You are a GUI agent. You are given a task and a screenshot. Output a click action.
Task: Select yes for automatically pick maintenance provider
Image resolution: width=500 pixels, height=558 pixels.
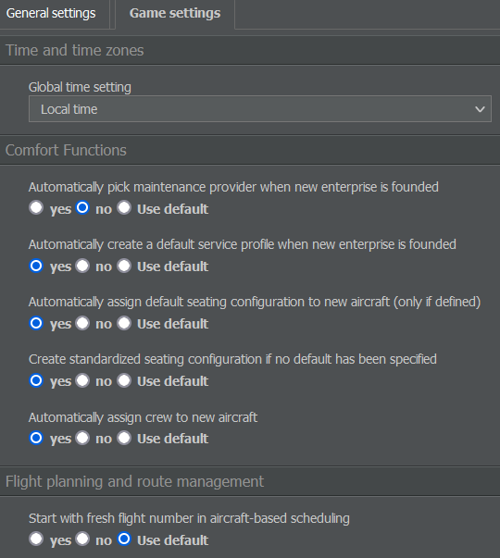click(36, 208)
